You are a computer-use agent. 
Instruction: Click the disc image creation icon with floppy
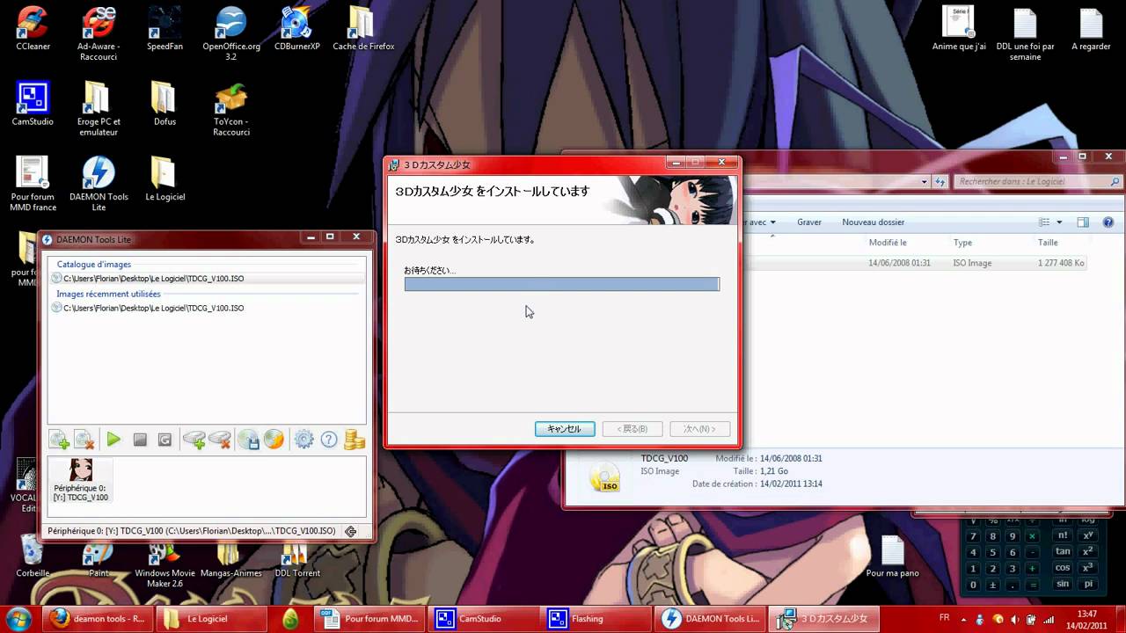pos(249,440)
